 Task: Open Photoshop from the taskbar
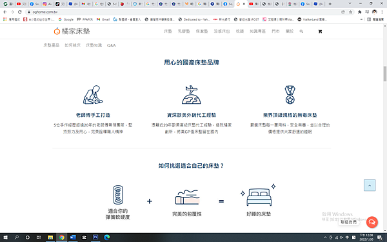(95, 237)
